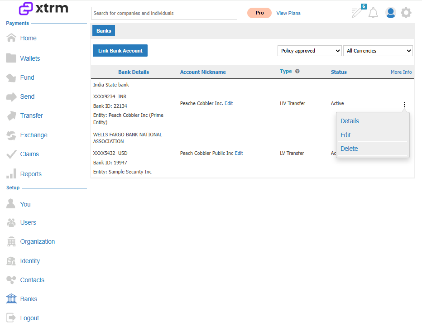This screenshot has width=422, height=332.
Task: Open Claims in the sidebar
Action: (29, 154)
